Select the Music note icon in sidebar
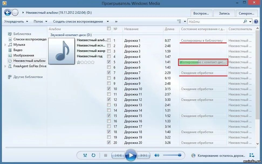 (x=10, y=45)
